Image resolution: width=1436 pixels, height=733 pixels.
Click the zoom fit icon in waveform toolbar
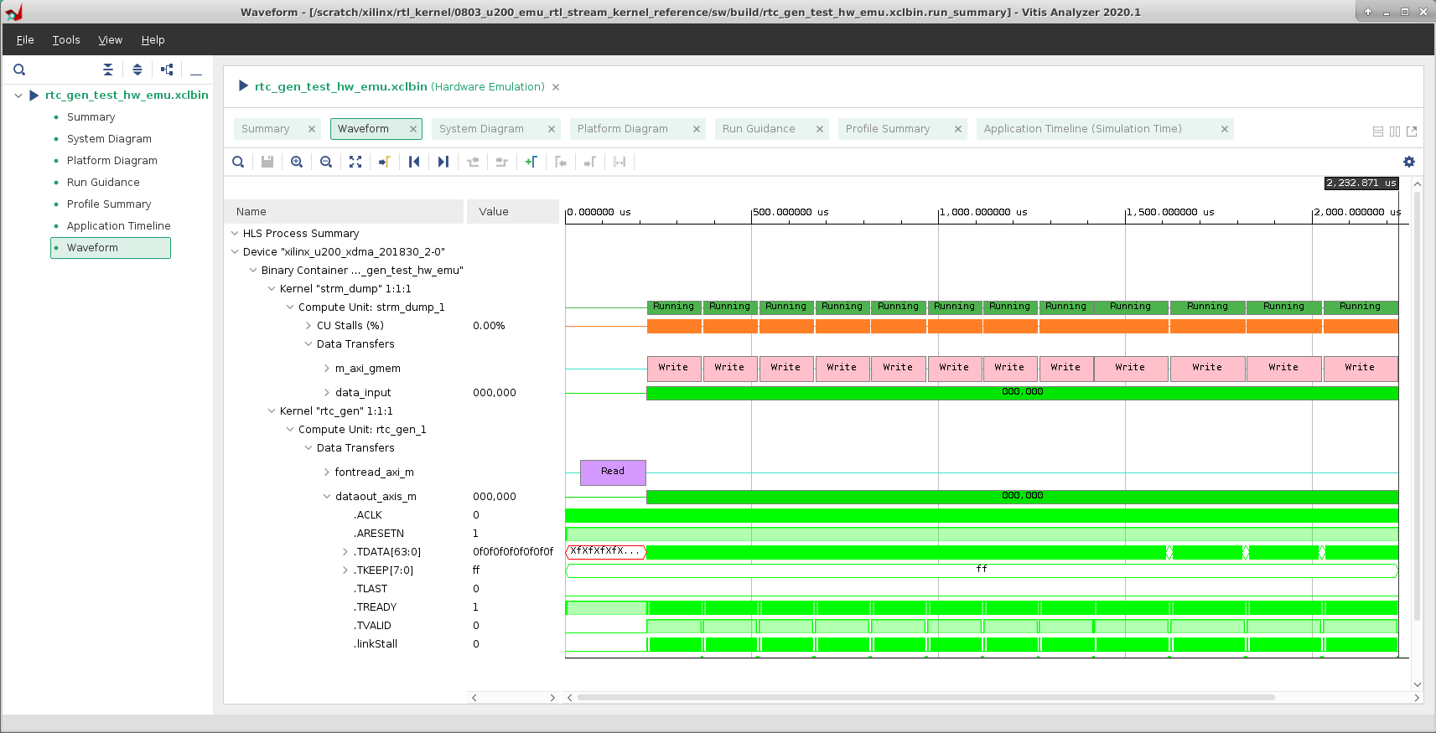coord(355,162)
